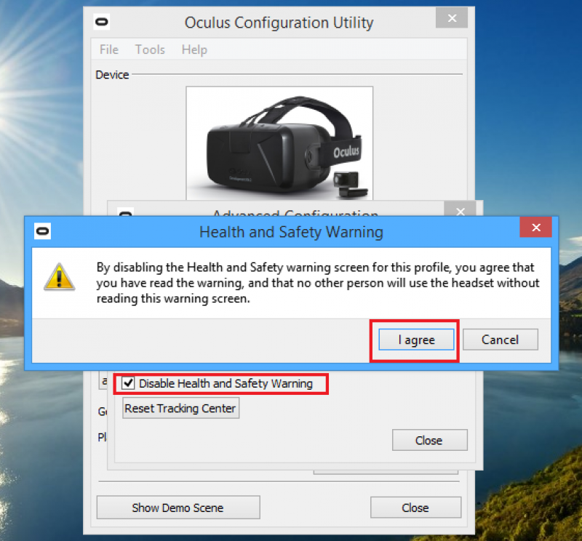Close the Health and Safety Warning dialog with the red X
582x541 pixels.
tap(535, 227)
